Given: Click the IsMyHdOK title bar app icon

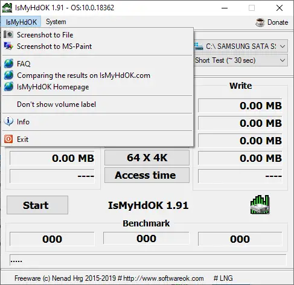Looking at the screenshot, I should 7,8.
